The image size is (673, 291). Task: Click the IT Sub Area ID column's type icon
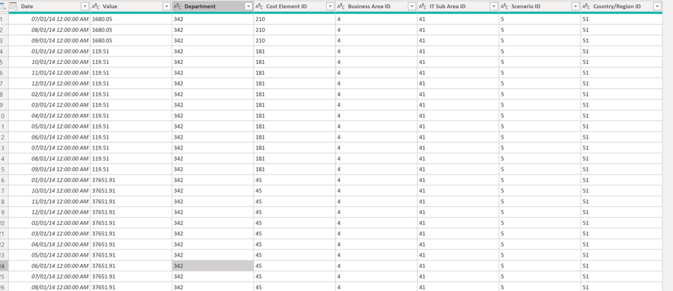(423, 7)
